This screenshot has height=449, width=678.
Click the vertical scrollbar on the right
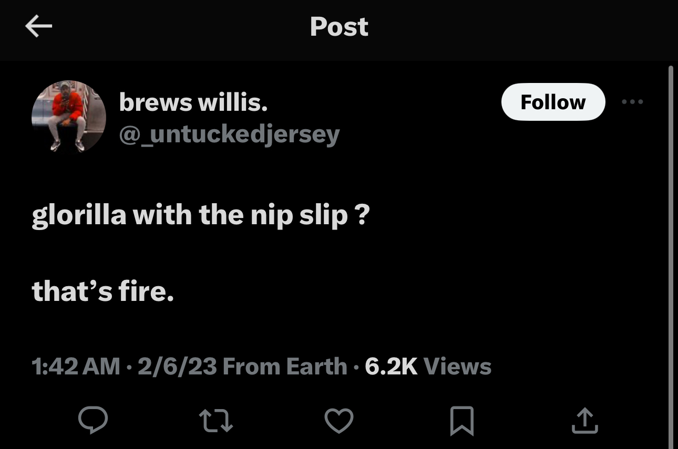(671, 252)
